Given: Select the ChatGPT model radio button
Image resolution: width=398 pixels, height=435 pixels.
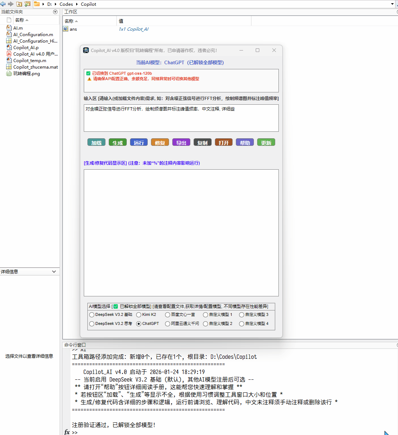Looking at the screenshot, I should 139,324.
